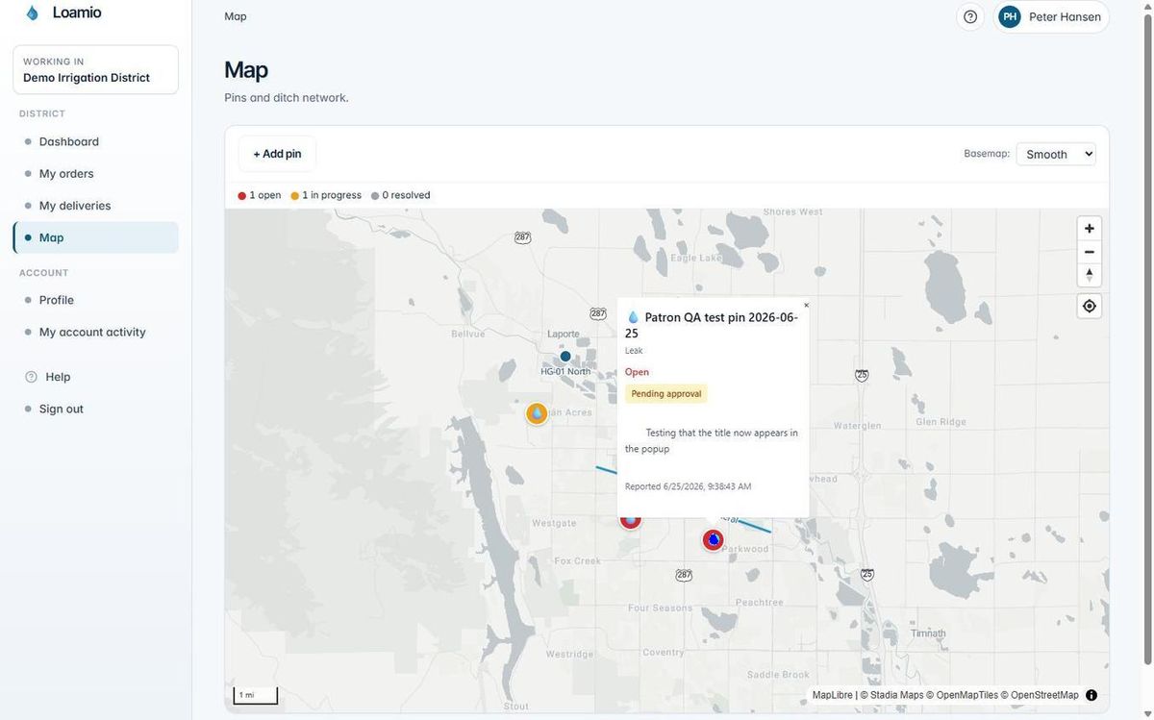
Task: Select the red pin near Parkwood
Action: pos(713,540)
